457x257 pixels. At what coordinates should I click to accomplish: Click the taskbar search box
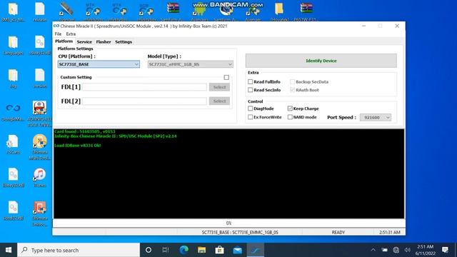click(79, 250)
